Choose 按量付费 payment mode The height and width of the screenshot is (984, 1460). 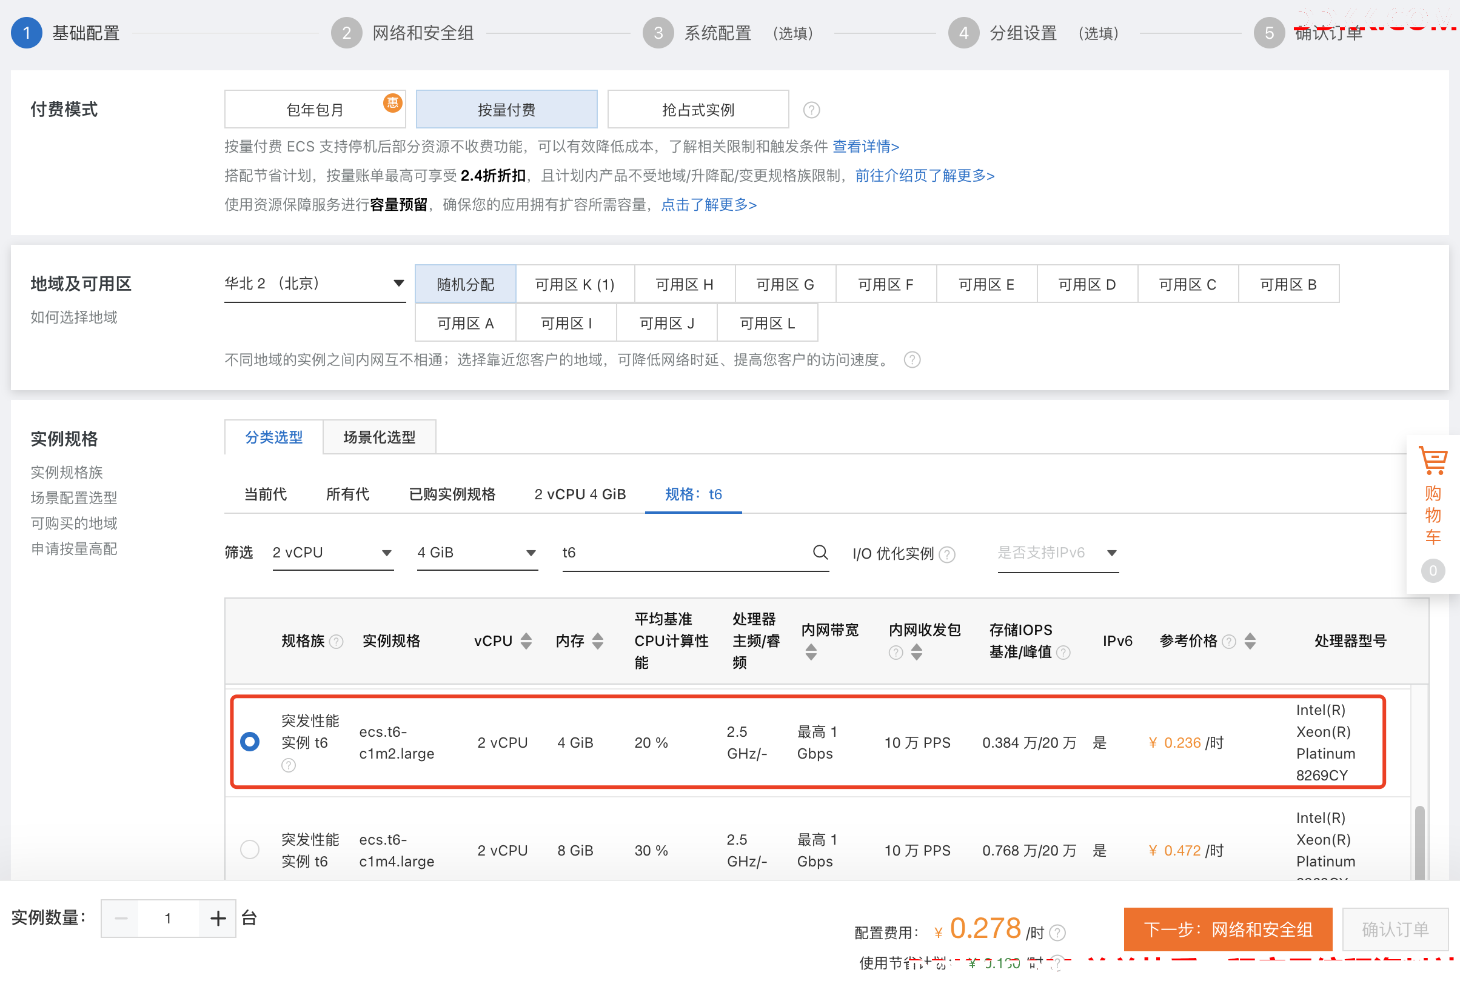click(x=506, y=110)
